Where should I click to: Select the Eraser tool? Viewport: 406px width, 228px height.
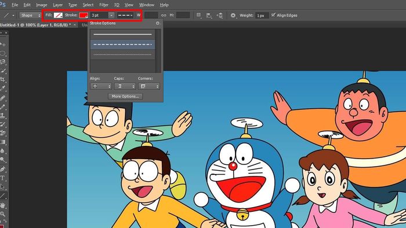click(2, 133)
